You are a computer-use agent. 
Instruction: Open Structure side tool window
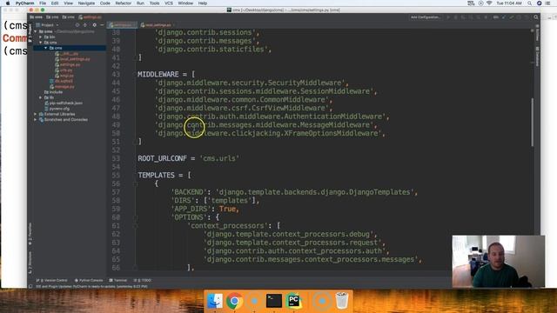pyautogui.click(x=30, y=263)
